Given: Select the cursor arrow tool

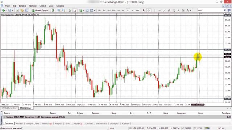Looking at the screenshot, I should [144, 10].
